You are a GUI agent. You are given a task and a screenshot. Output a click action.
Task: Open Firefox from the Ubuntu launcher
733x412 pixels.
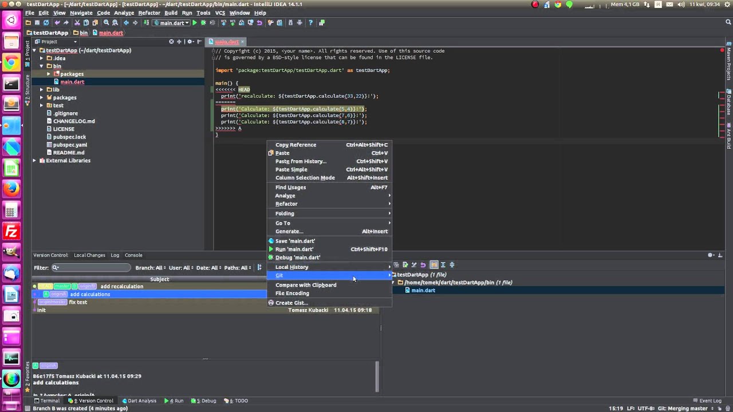tap(11, 188)
